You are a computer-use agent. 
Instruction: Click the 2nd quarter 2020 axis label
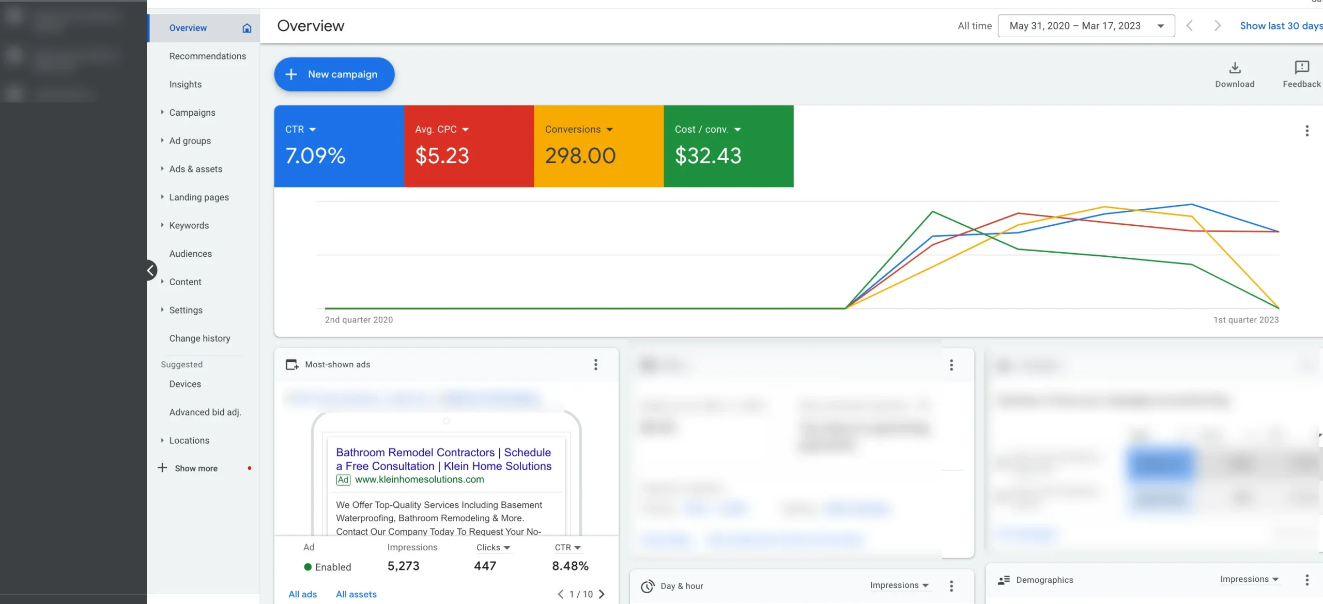(x=359, y=320)
